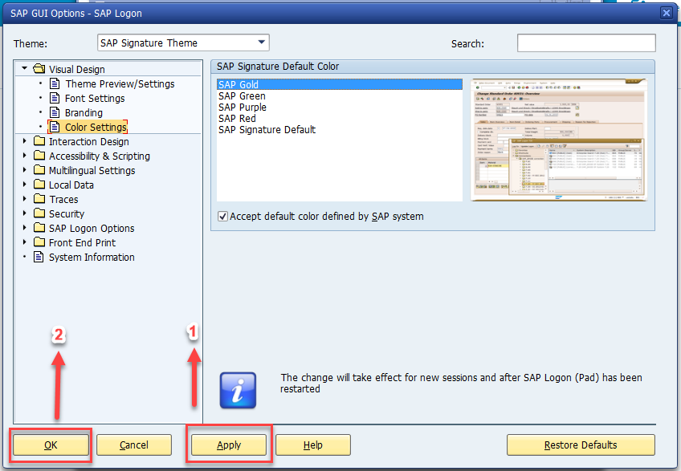Click Restore Defaults
681x471 pixels.
[x=580, y=445]
